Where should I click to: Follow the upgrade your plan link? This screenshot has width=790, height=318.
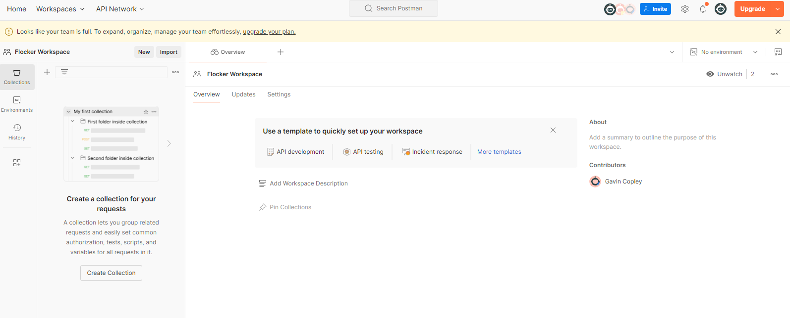(x=269, y=32)
